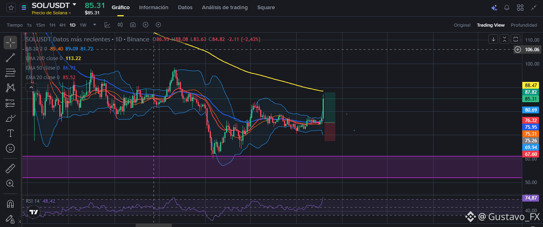Add SOL/USDT to favorites with star

(x=11, y=7)
